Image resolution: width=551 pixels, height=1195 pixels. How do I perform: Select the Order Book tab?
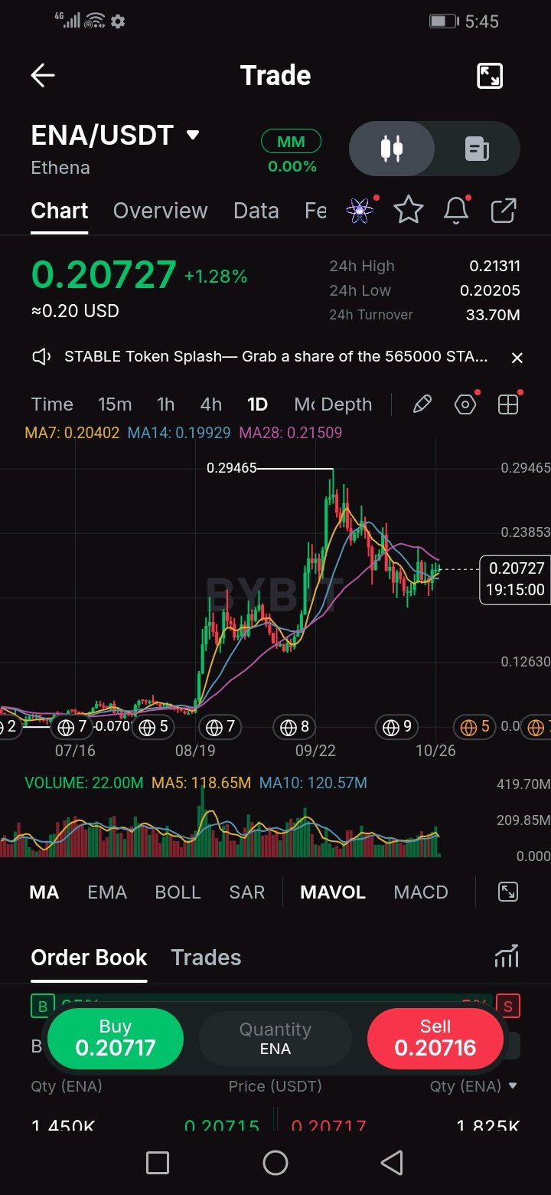[89, 958]
